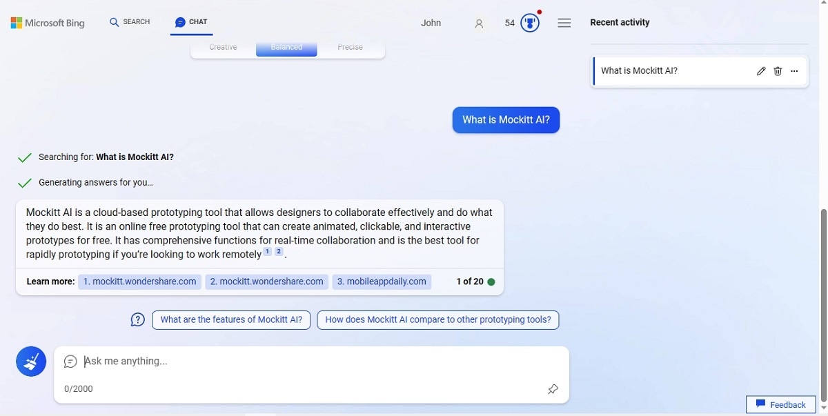Choose the Precise conversation style
The image size is (828, 416).
[350, 48]
